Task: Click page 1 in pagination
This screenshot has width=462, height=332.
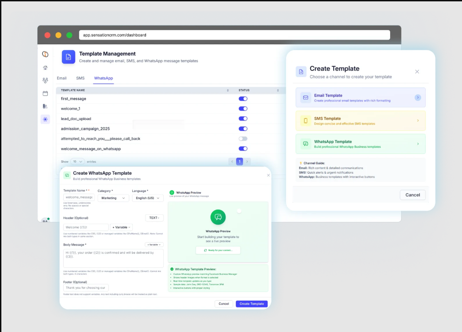Action: (240, 161)
